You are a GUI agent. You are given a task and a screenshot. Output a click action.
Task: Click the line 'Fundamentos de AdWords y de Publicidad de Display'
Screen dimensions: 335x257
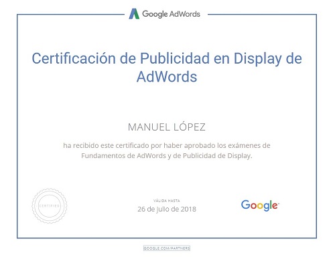pos(167,156)
